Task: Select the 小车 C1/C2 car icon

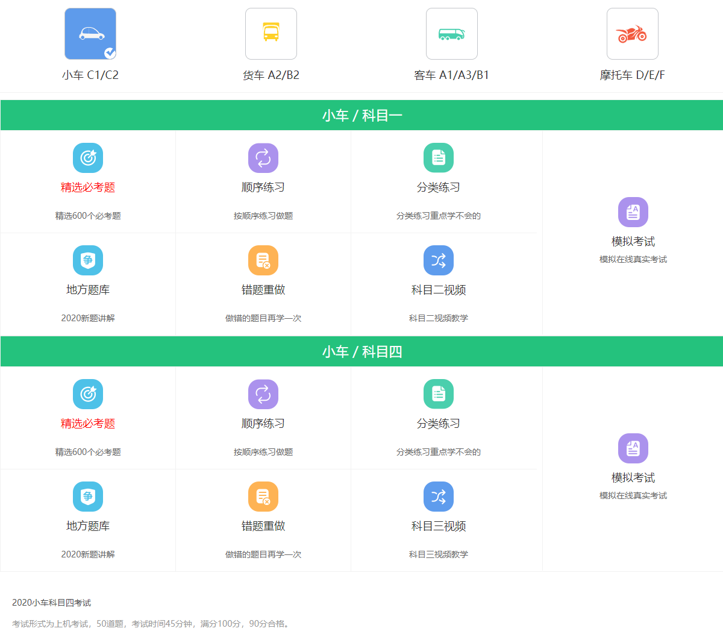Action: click(x=90, y=34)
